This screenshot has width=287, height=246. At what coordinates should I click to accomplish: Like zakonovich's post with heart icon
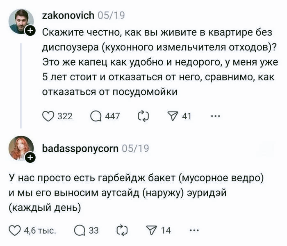click(49, 116)
